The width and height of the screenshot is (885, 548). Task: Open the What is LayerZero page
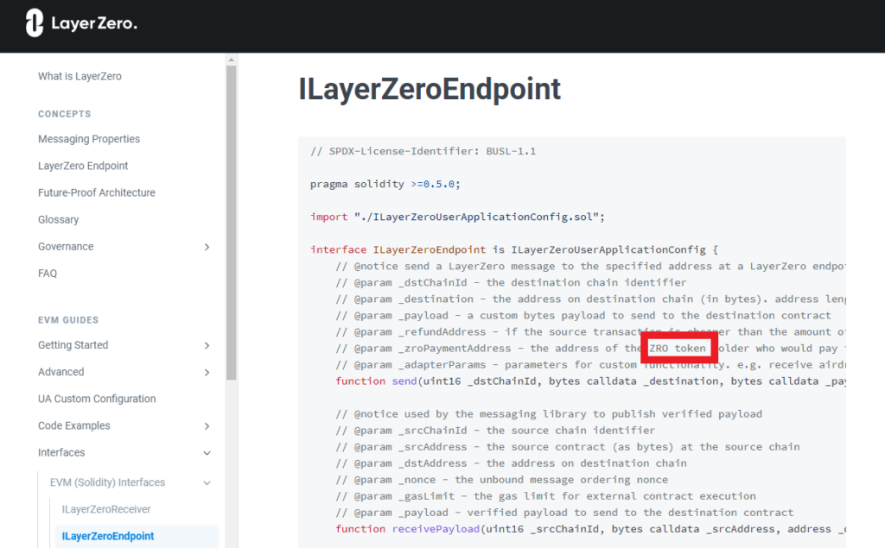[x=80, y=76]
